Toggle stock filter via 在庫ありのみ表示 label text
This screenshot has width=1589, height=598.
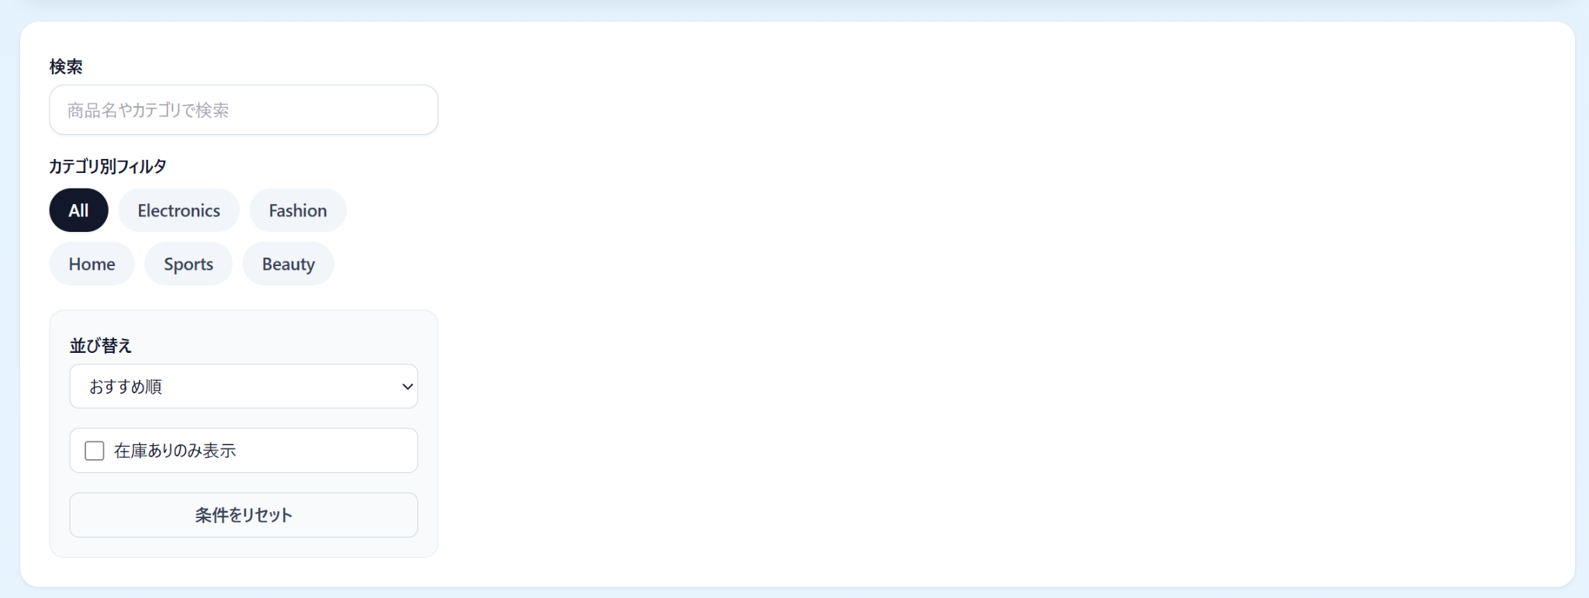pyautogui.click(x=175, y=451)
